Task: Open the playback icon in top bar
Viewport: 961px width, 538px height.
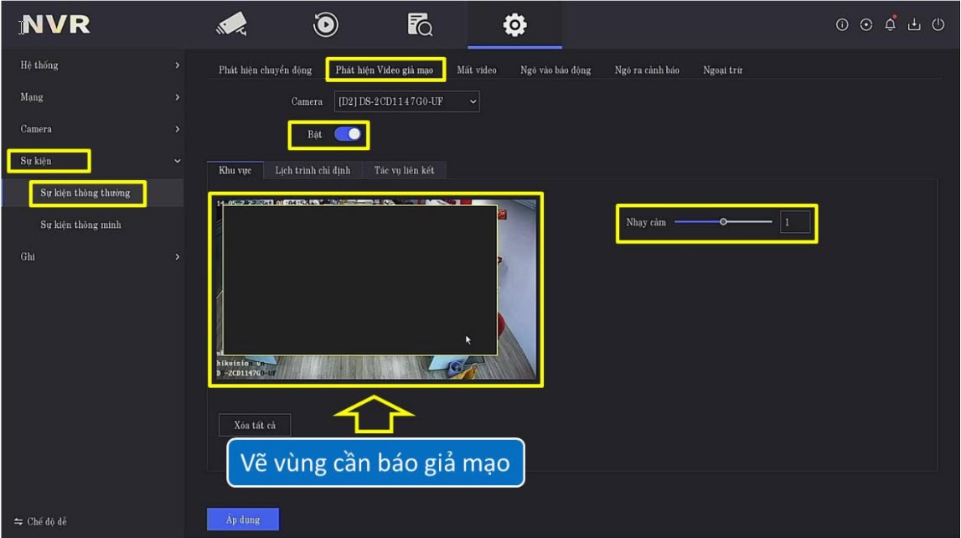Action: (x=325, y=25)
